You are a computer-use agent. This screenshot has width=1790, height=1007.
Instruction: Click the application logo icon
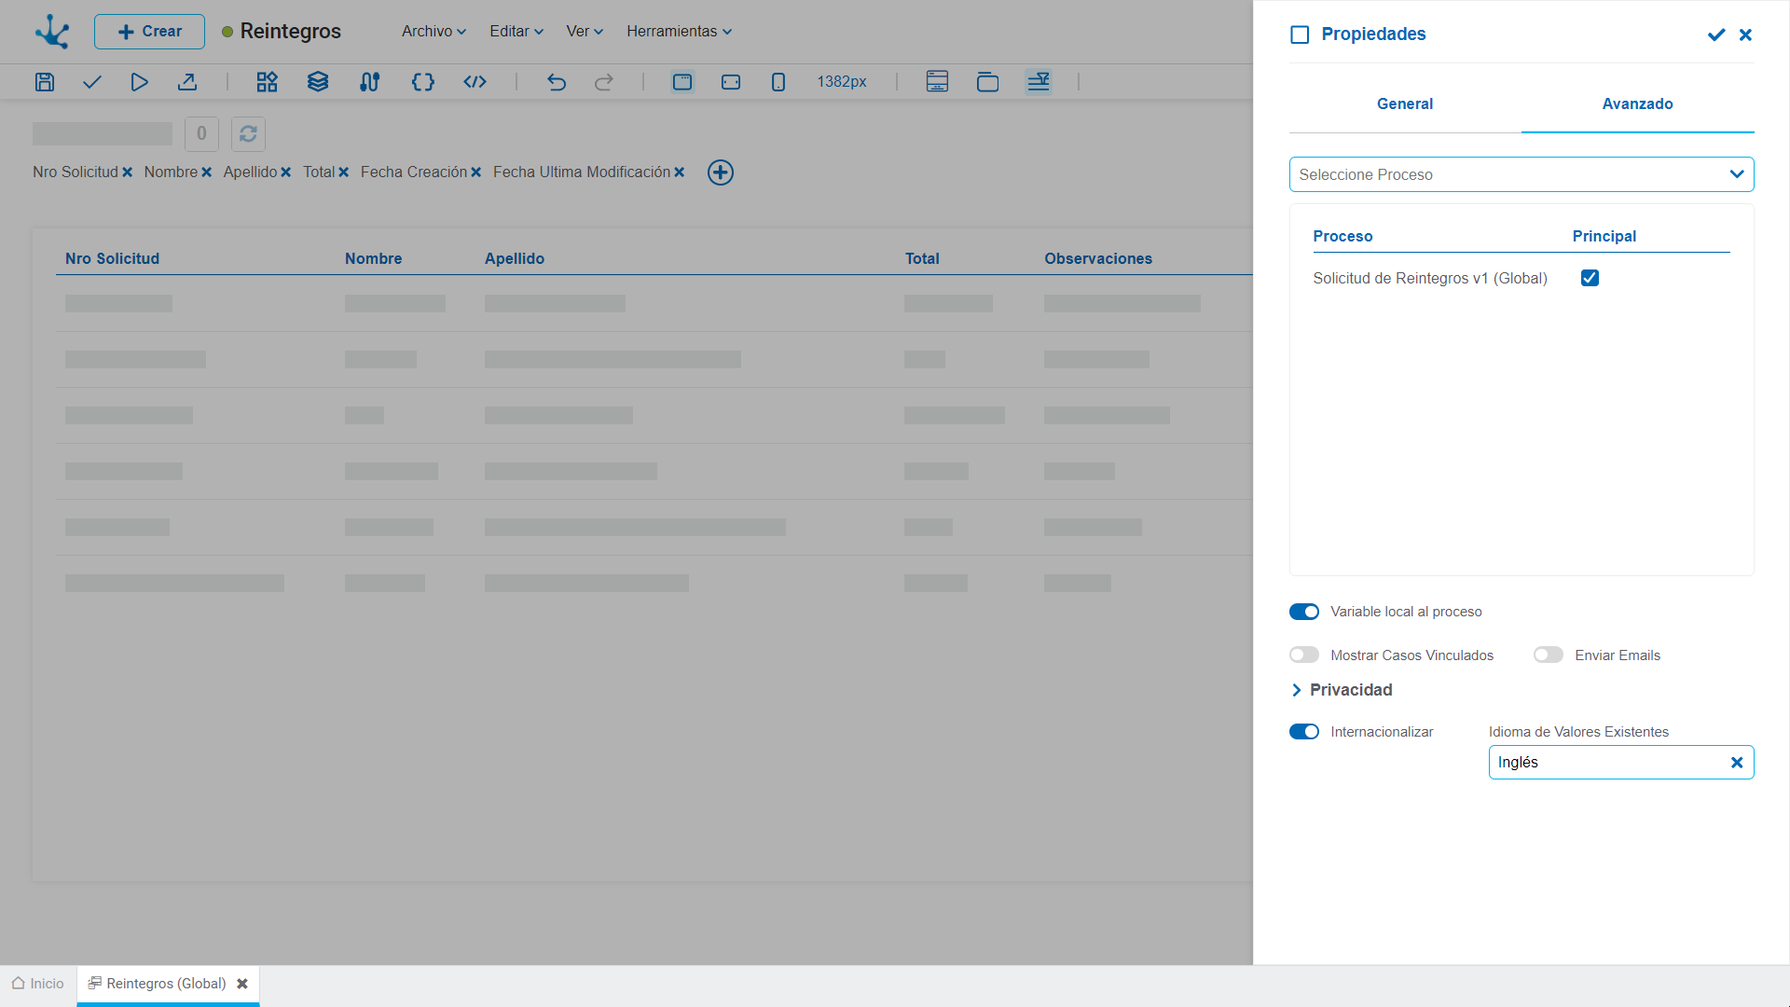[x=52, y=31]
